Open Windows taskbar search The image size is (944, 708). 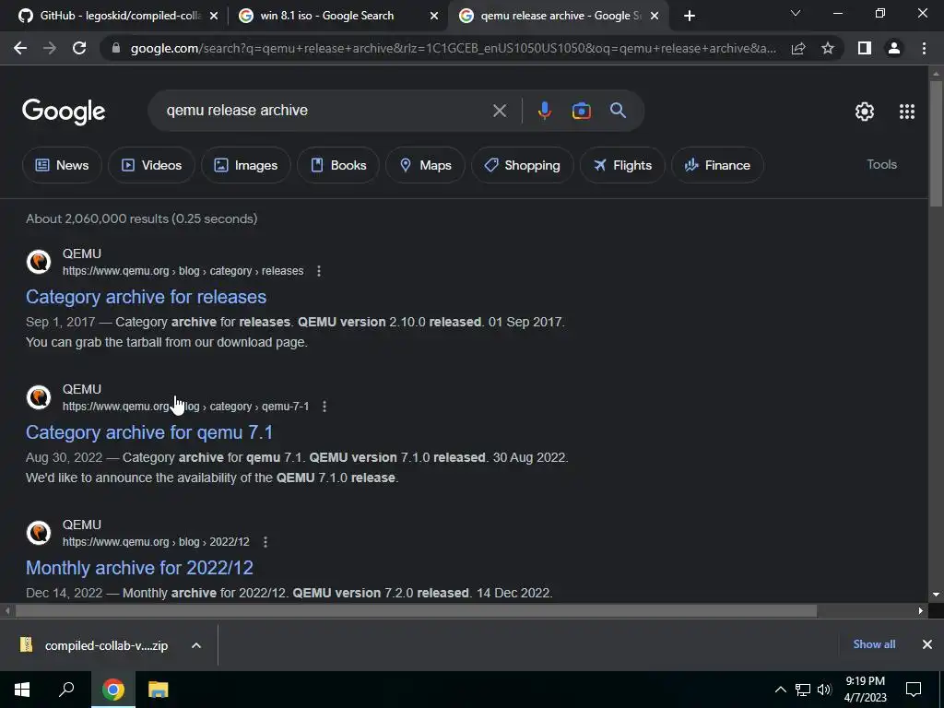66,690
